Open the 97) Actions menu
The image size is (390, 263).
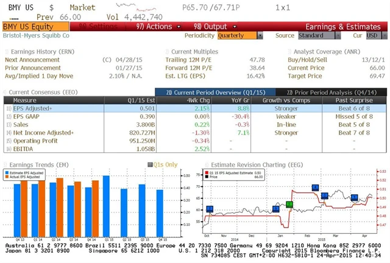(x=154, y=27)
